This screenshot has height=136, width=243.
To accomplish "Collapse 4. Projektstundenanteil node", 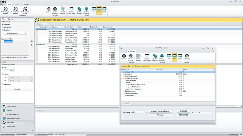I will (x=122, y=78).
